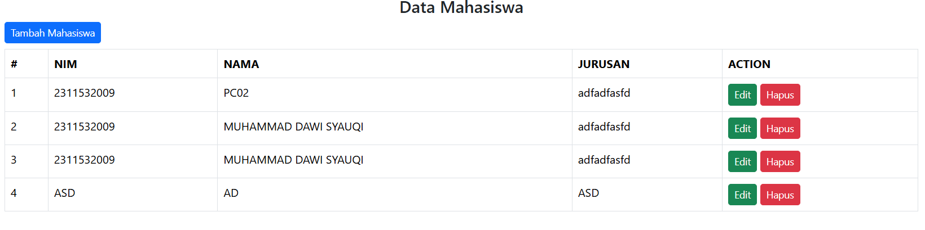This screenshot has width=925, height=230.
Task: Select the AD name cell
Action: 231,193
